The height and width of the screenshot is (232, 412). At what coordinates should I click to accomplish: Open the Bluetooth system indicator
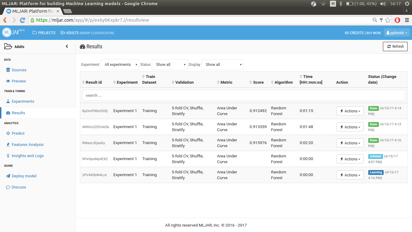(341, 4)
